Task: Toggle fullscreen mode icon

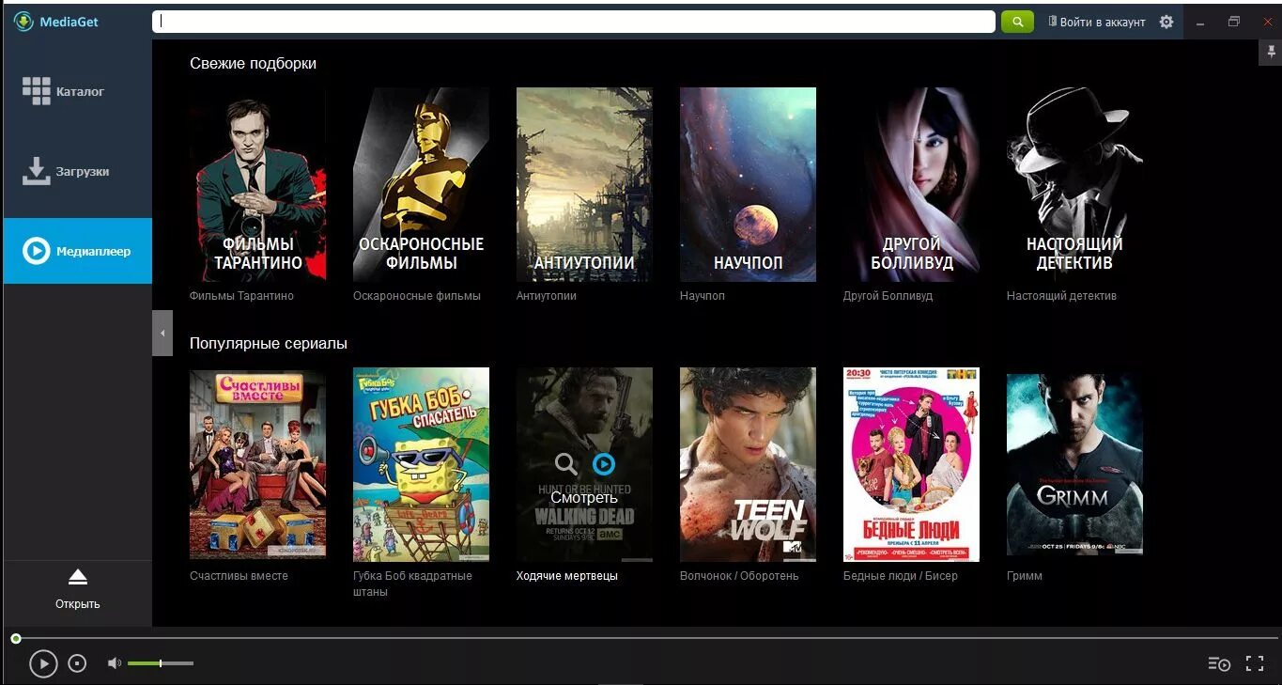Action: click(x=1255, y=663)
